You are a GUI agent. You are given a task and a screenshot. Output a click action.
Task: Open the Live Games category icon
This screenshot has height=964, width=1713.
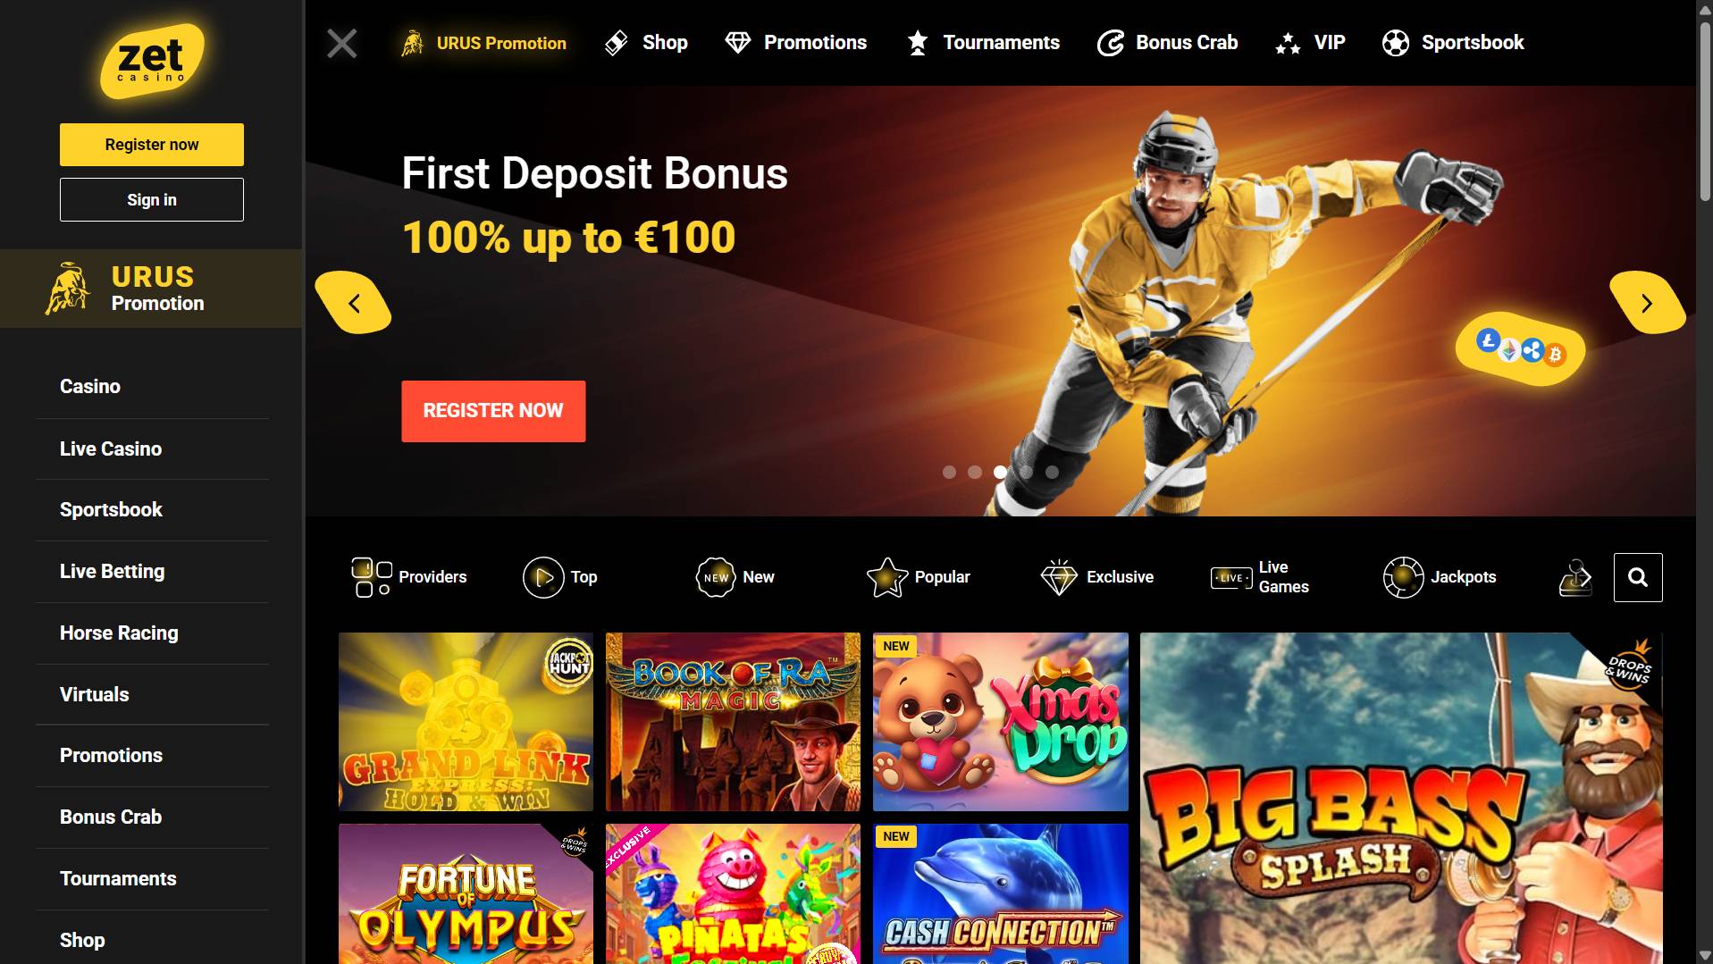pos(1231,578)
